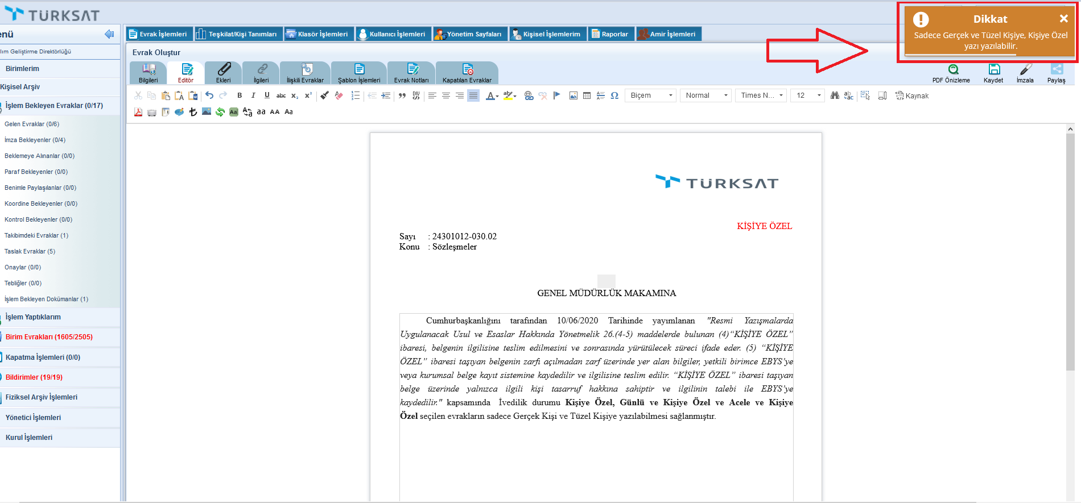Open the Times New Roman font dropdown
Viewport: 1081px width, 503px height.
pos(761,95)
